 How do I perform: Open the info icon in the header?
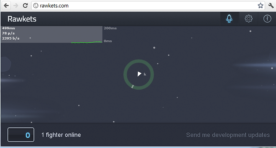point(267,19)
